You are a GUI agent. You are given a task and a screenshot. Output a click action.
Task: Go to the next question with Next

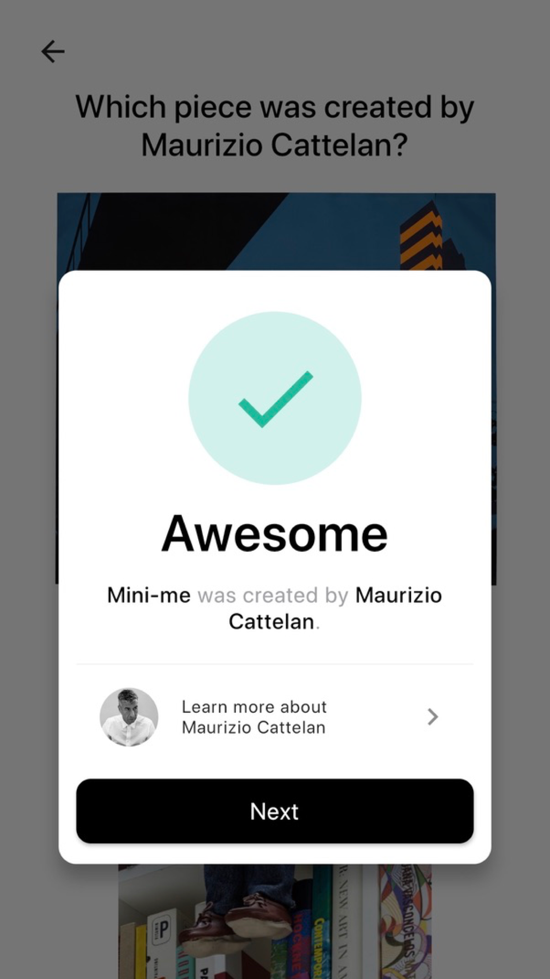coord(275,811)
